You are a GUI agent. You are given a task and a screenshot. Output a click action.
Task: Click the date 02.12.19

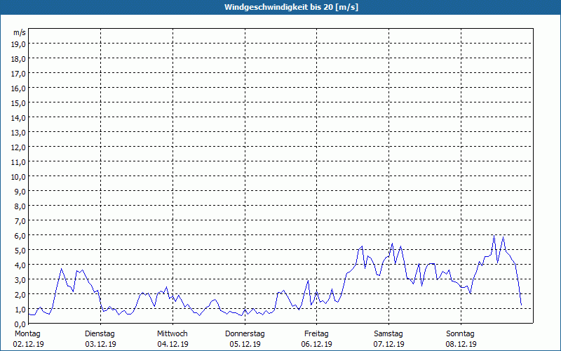point(29,344)
